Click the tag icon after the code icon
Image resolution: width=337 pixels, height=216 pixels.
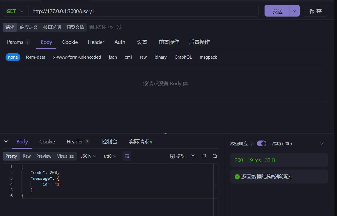(x=119, y=27)
